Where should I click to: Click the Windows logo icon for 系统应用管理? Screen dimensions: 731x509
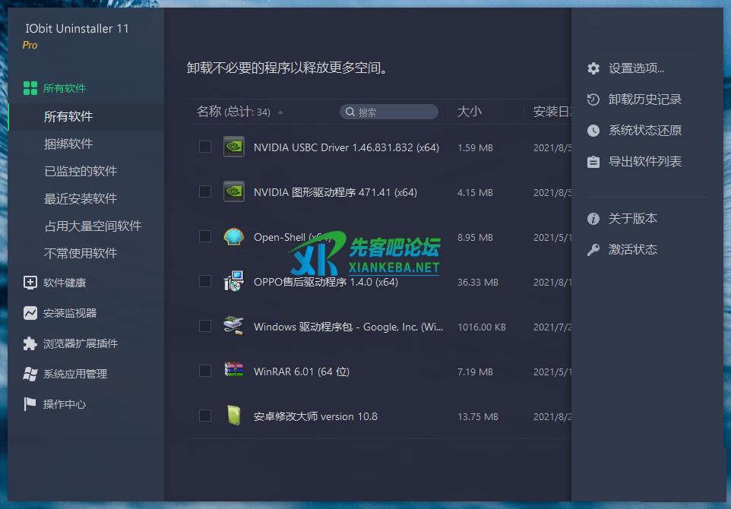coord(30,374)
